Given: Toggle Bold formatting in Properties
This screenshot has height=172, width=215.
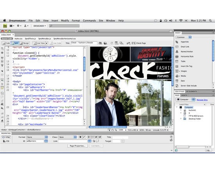Looking at the screenshot, I should coord(81,137).
